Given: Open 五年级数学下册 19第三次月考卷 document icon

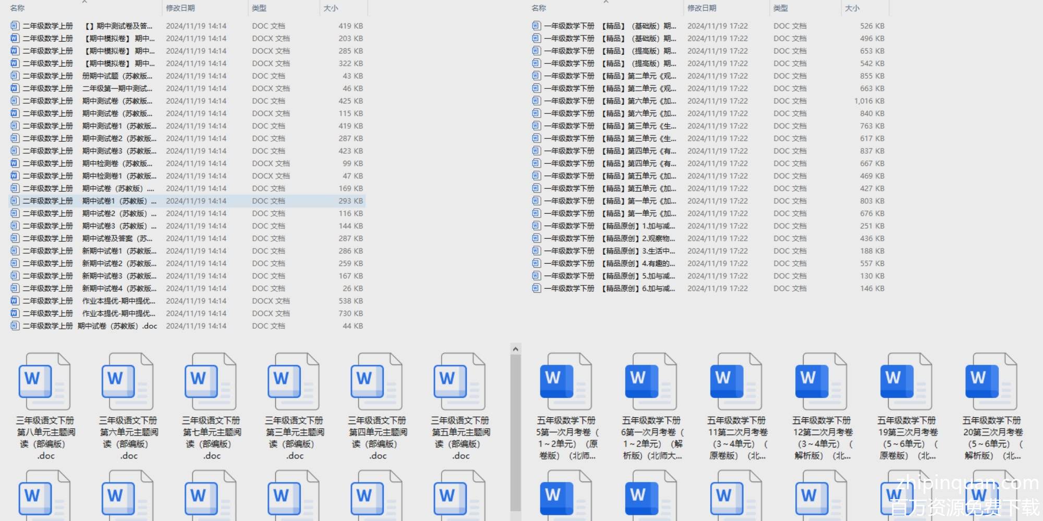Looking at the screenshot, I should point(906,381).
